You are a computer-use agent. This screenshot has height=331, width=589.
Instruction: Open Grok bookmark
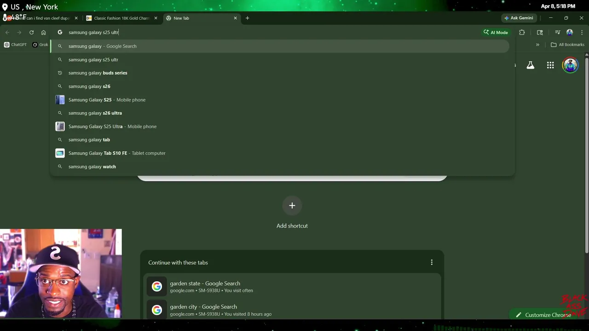(40, 45)
